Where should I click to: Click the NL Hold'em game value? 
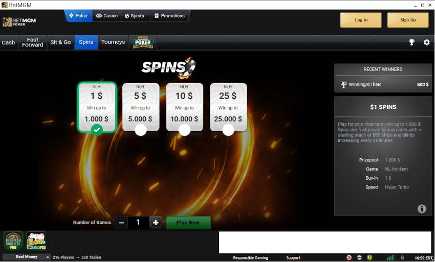pyautogui.click(x=396, y=169)
